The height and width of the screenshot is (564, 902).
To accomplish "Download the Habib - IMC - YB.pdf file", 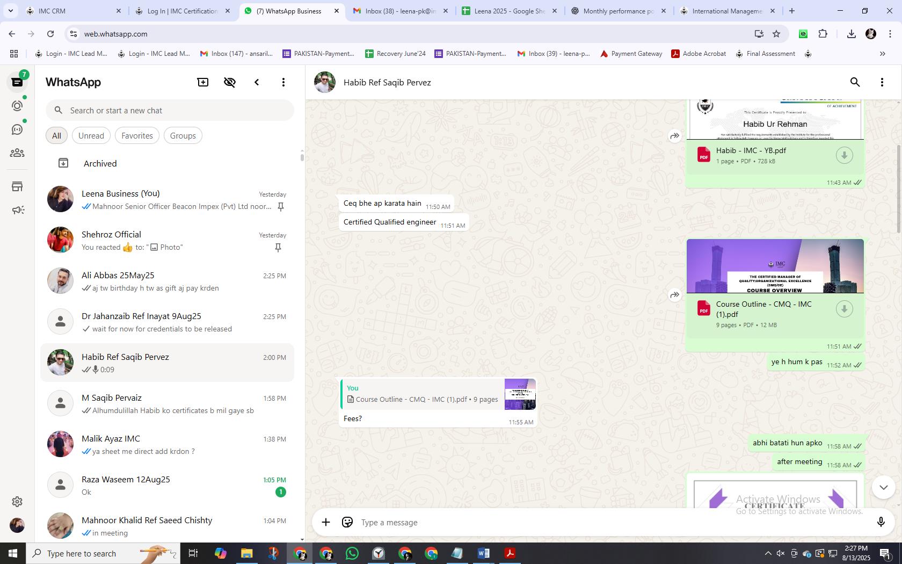I will pyautogui.click(x=844, y=155).
